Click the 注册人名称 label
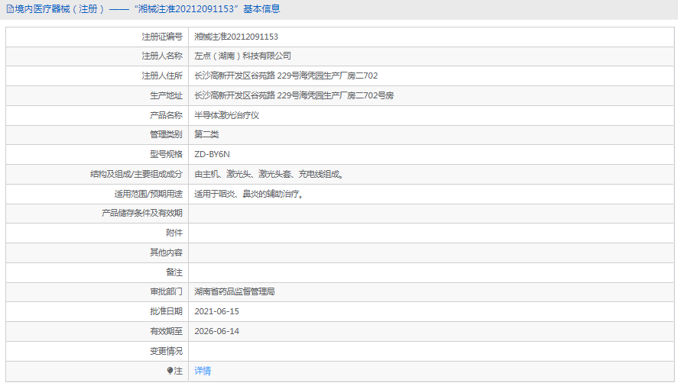678x386 pixels. tap(162, 56)
